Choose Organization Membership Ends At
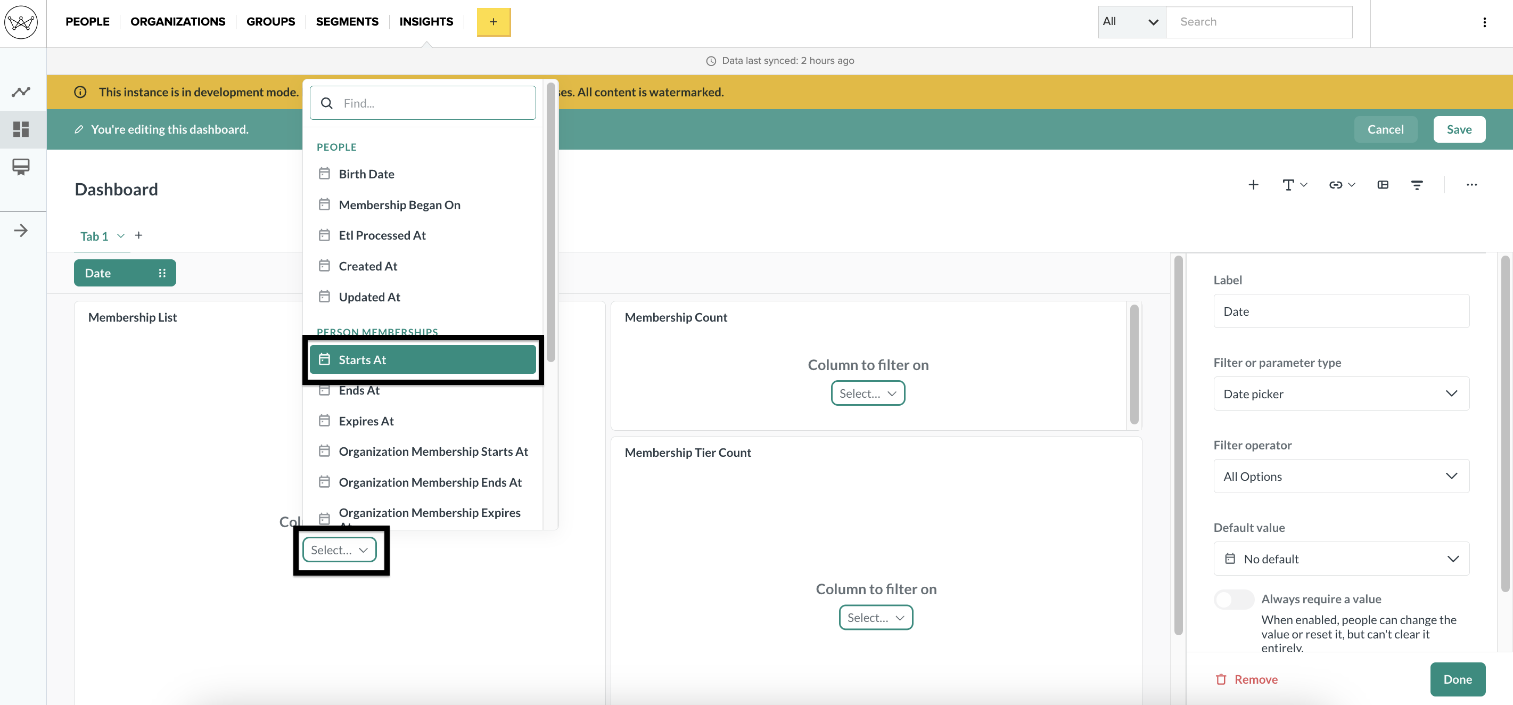Viewport: 1513px width, 705px height. point(422,482)
